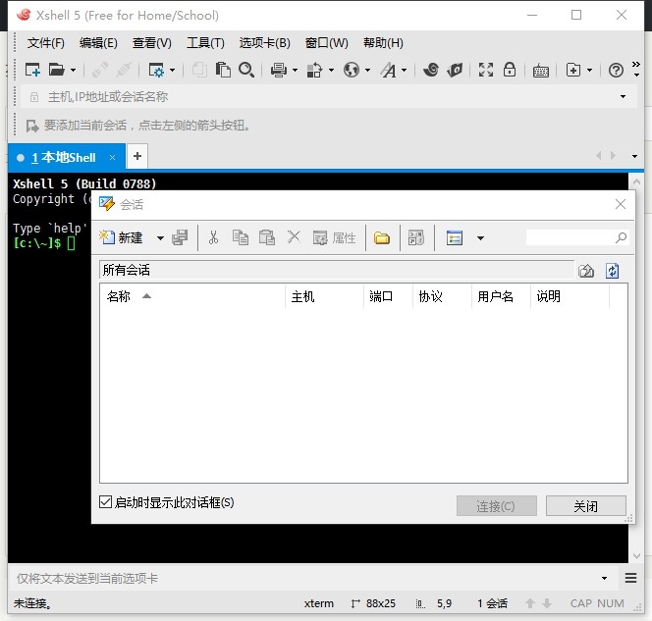Launch Xftp swirl icon in toolbar
The image size is (652, 621).
point(431,70)
